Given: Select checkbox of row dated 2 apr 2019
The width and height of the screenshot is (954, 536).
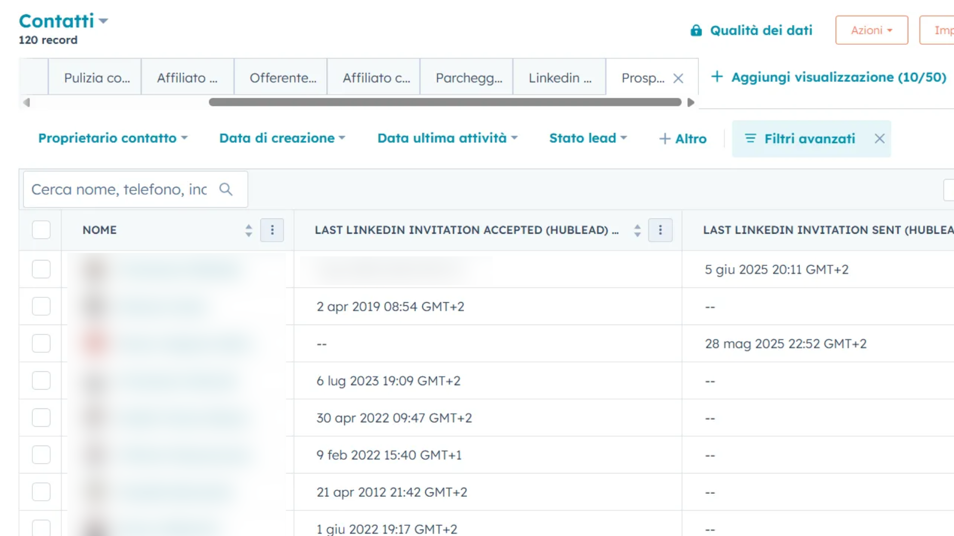Looking at the screenshot, I should [x=41, y=306].
